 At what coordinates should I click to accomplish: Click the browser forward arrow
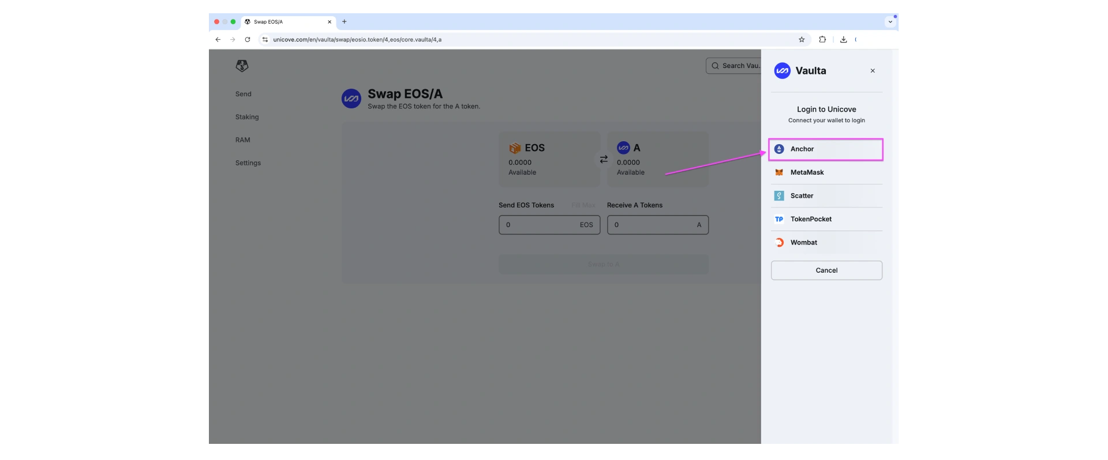(x=233, y=40)
